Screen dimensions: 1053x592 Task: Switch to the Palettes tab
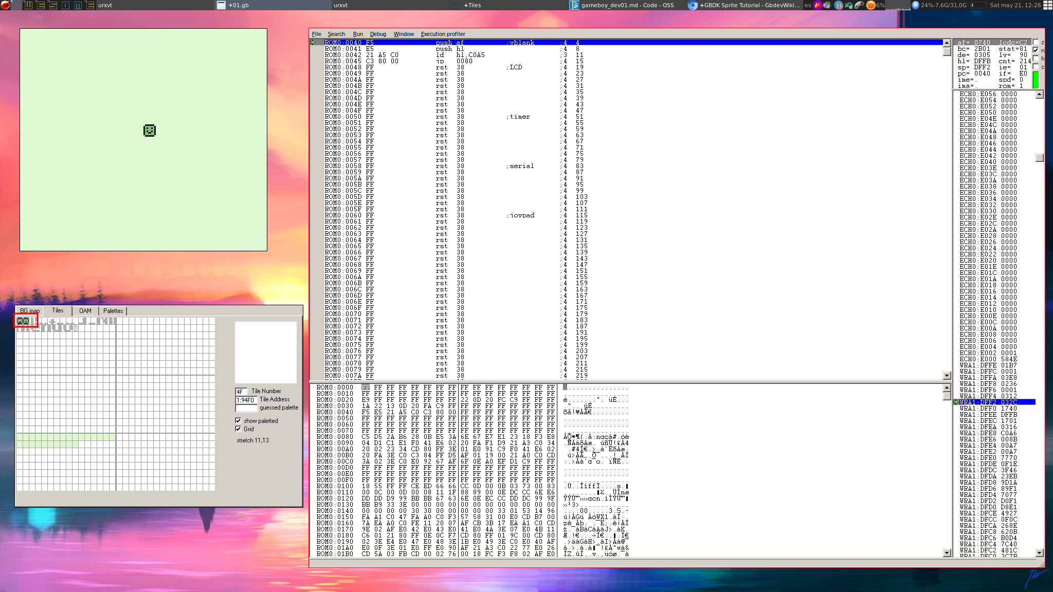click(113, 311)
